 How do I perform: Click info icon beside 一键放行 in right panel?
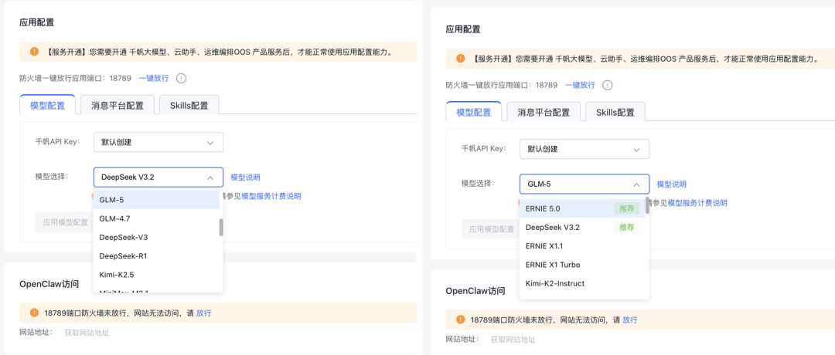608,85
